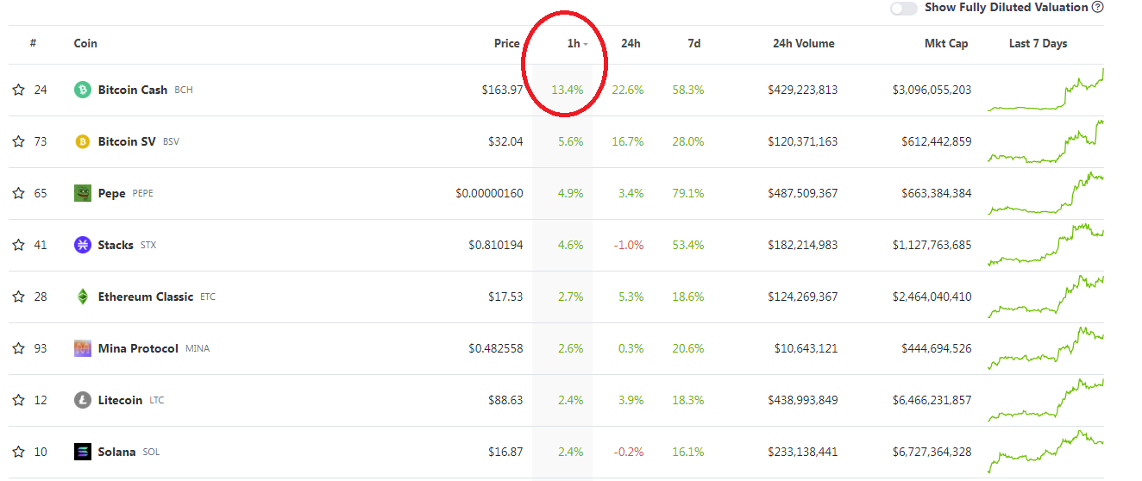Sort by the 1h column dropdown arrow
The height and width of the screenshot is (481, 1142).
(586, 44)
